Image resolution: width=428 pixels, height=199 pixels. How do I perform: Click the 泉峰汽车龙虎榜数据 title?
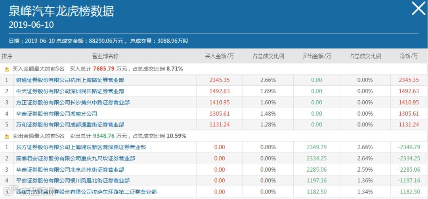(x=61, y=11)
